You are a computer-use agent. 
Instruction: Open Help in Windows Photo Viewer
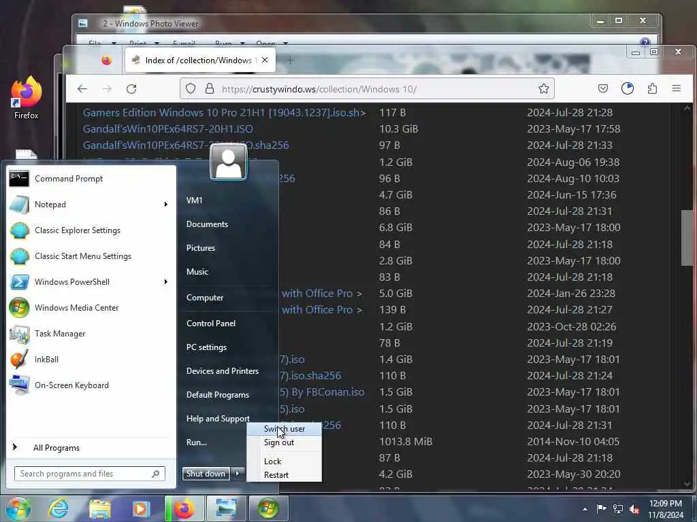[645, 43]
